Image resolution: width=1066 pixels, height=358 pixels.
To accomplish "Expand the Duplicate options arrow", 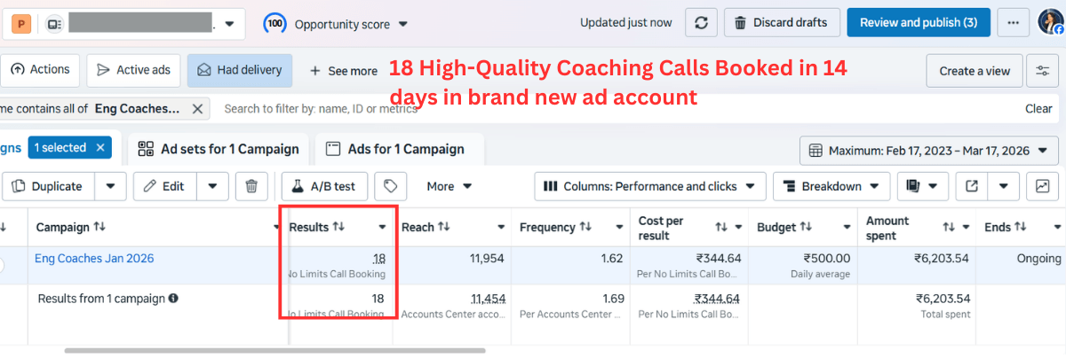I will tap(110, 186).
